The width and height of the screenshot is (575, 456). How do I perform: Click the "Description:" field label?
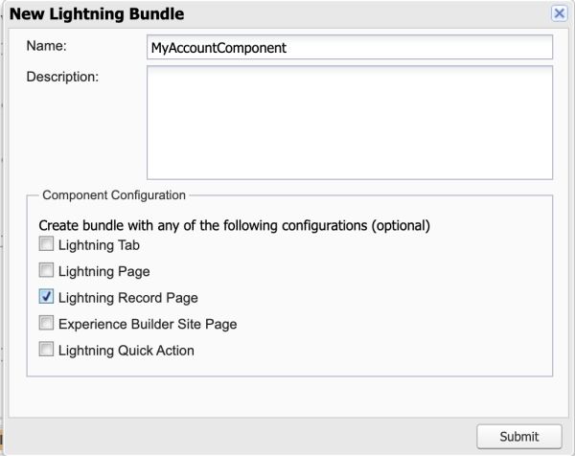click(x=62, y=77)
